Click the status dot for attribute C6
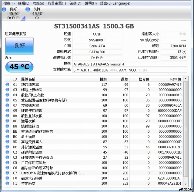194x192 pixels. 7,168
